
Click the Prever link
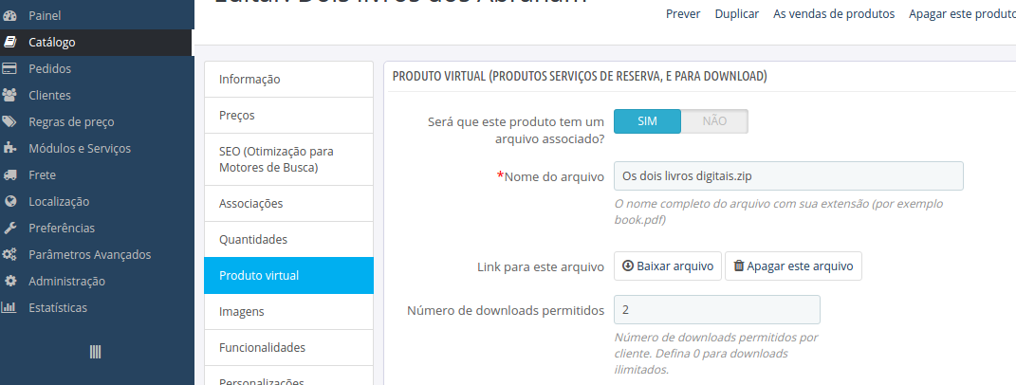(x=683, y=13)
